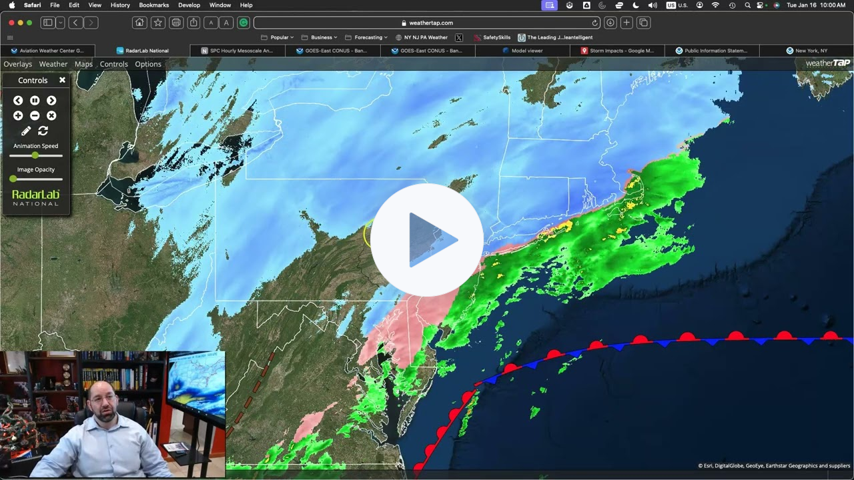Expand the Business bookmarks folder
Viewport: 854px width, 480px height.
coord(320,37)
